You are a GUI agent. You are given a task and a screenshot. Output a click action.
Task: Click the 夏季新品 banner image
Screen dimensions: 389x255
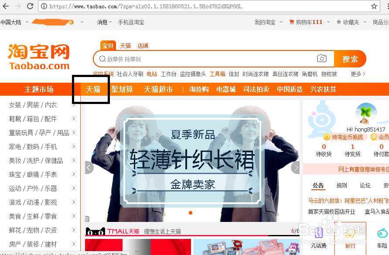point(192,161)
